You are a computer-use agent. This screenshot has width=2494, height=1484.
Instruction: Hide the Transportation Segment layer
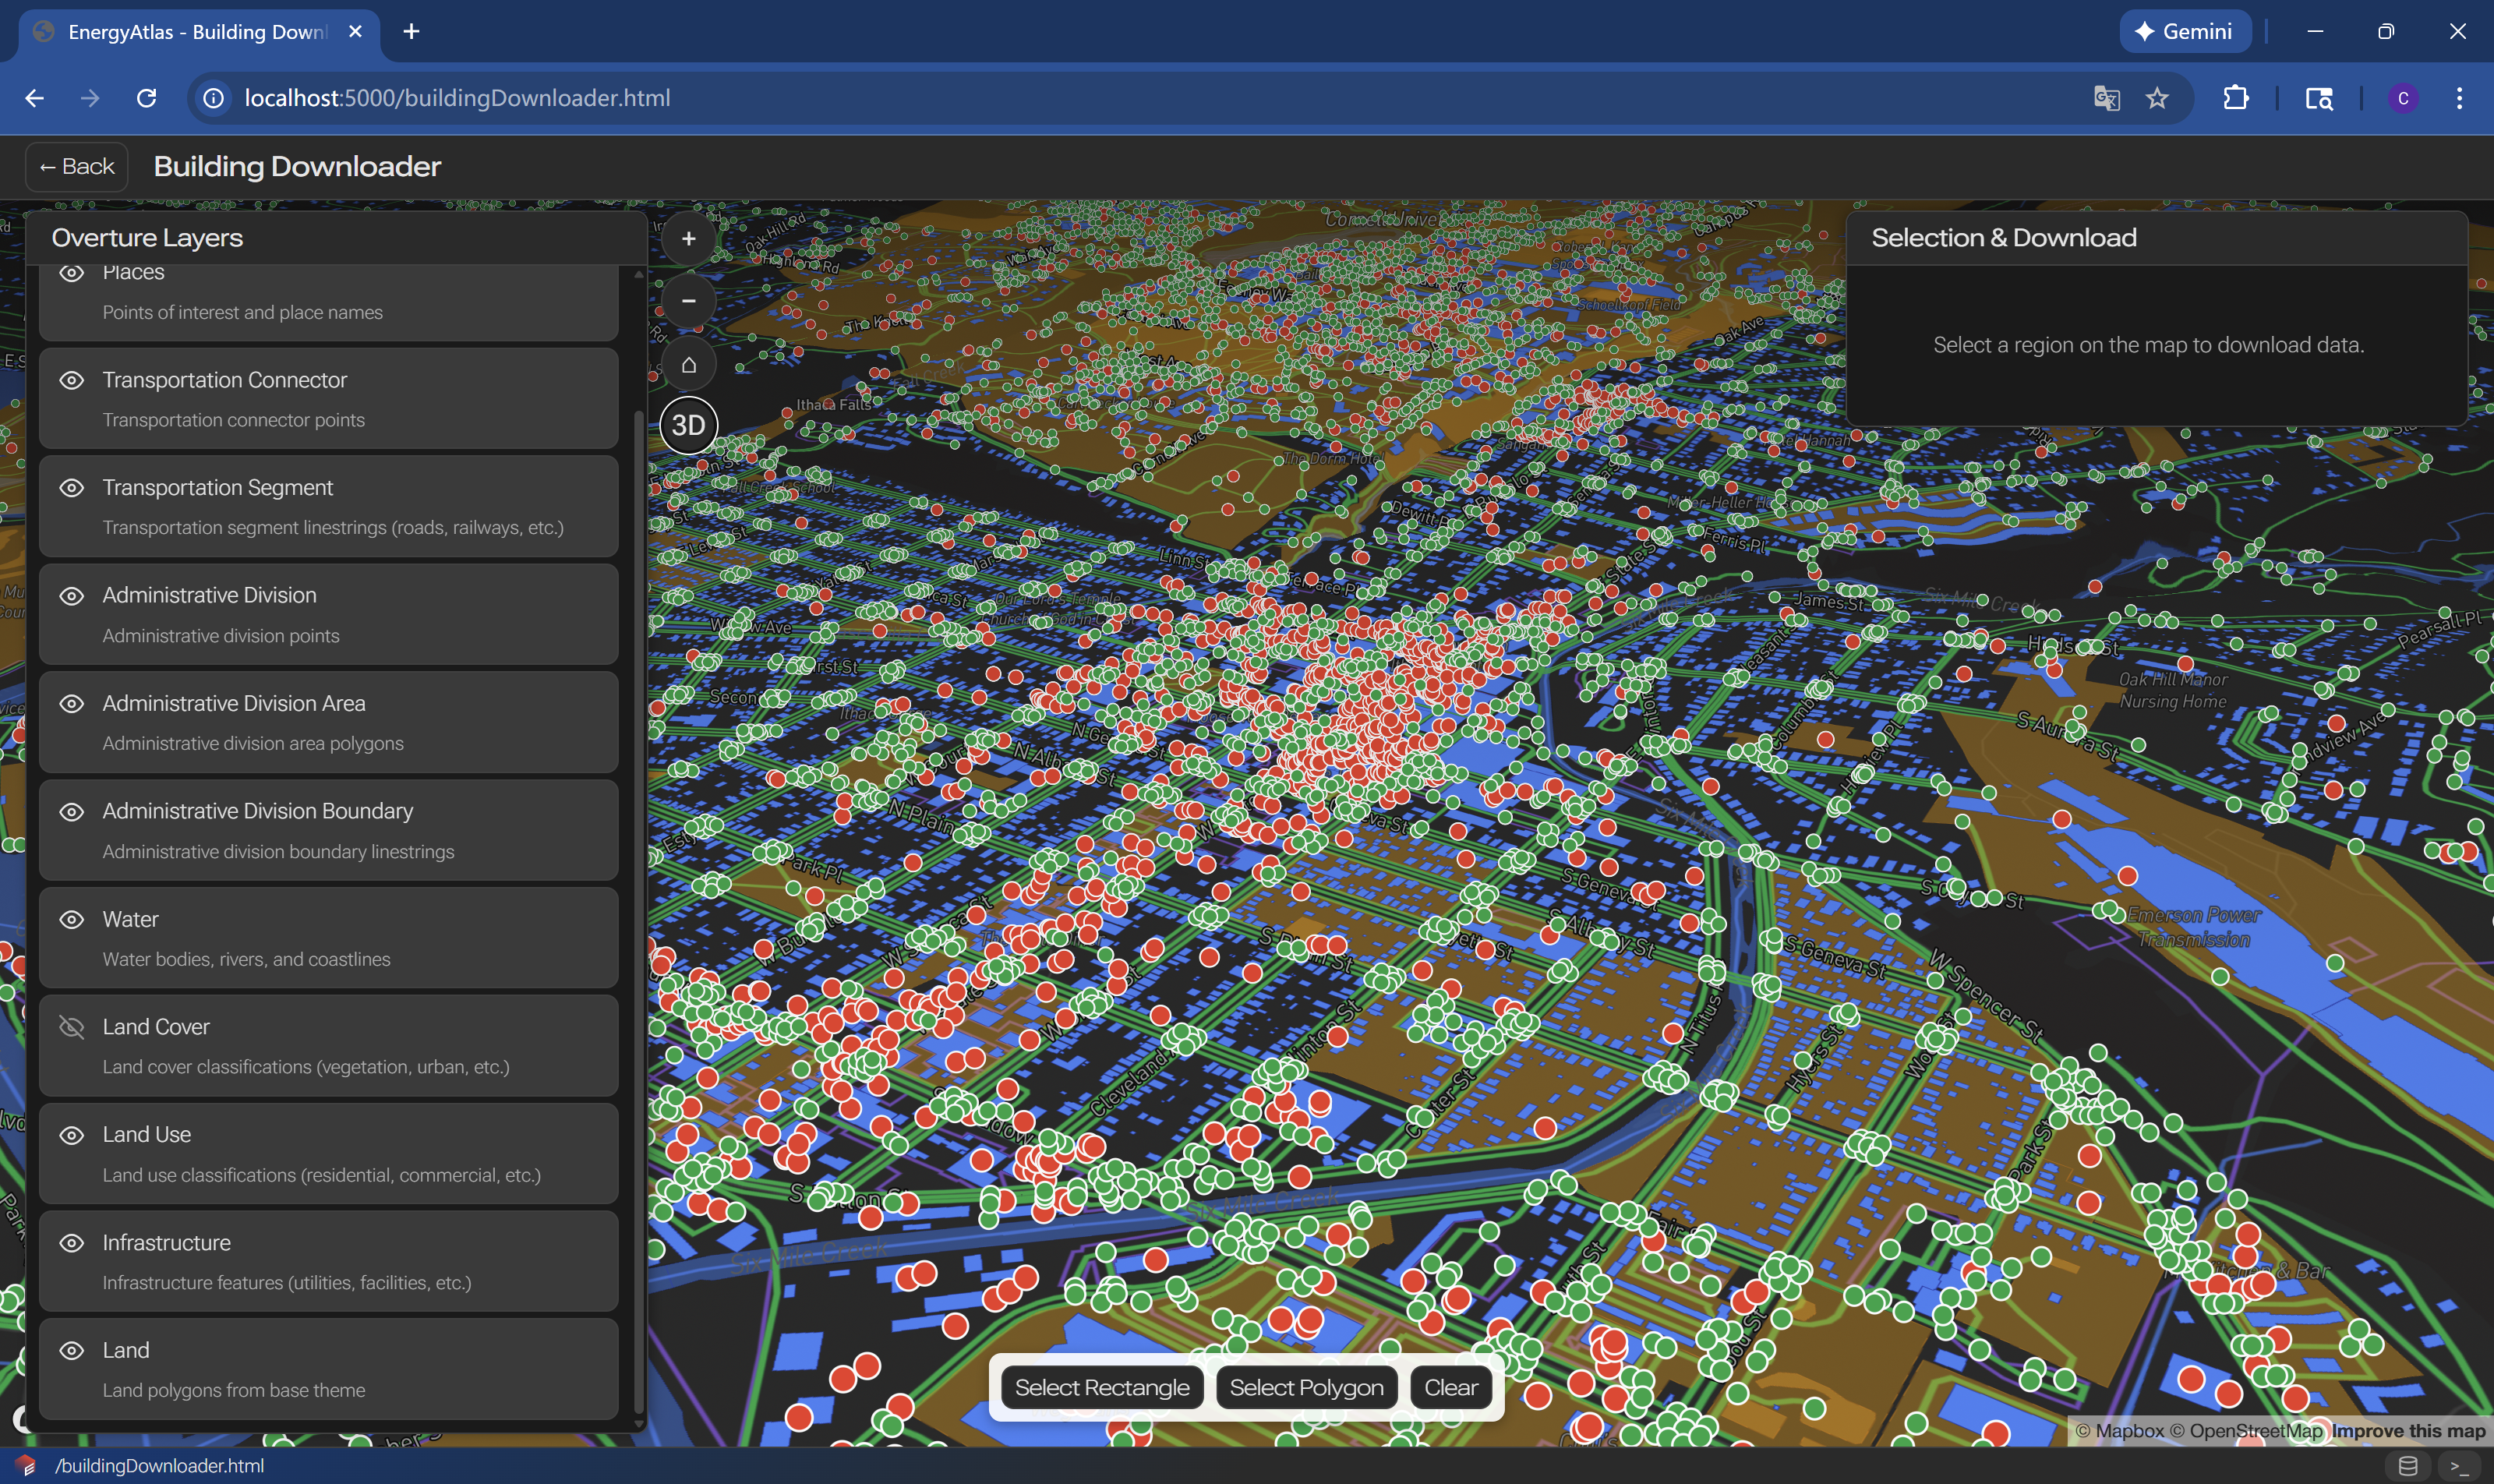(x=71, y=488)
